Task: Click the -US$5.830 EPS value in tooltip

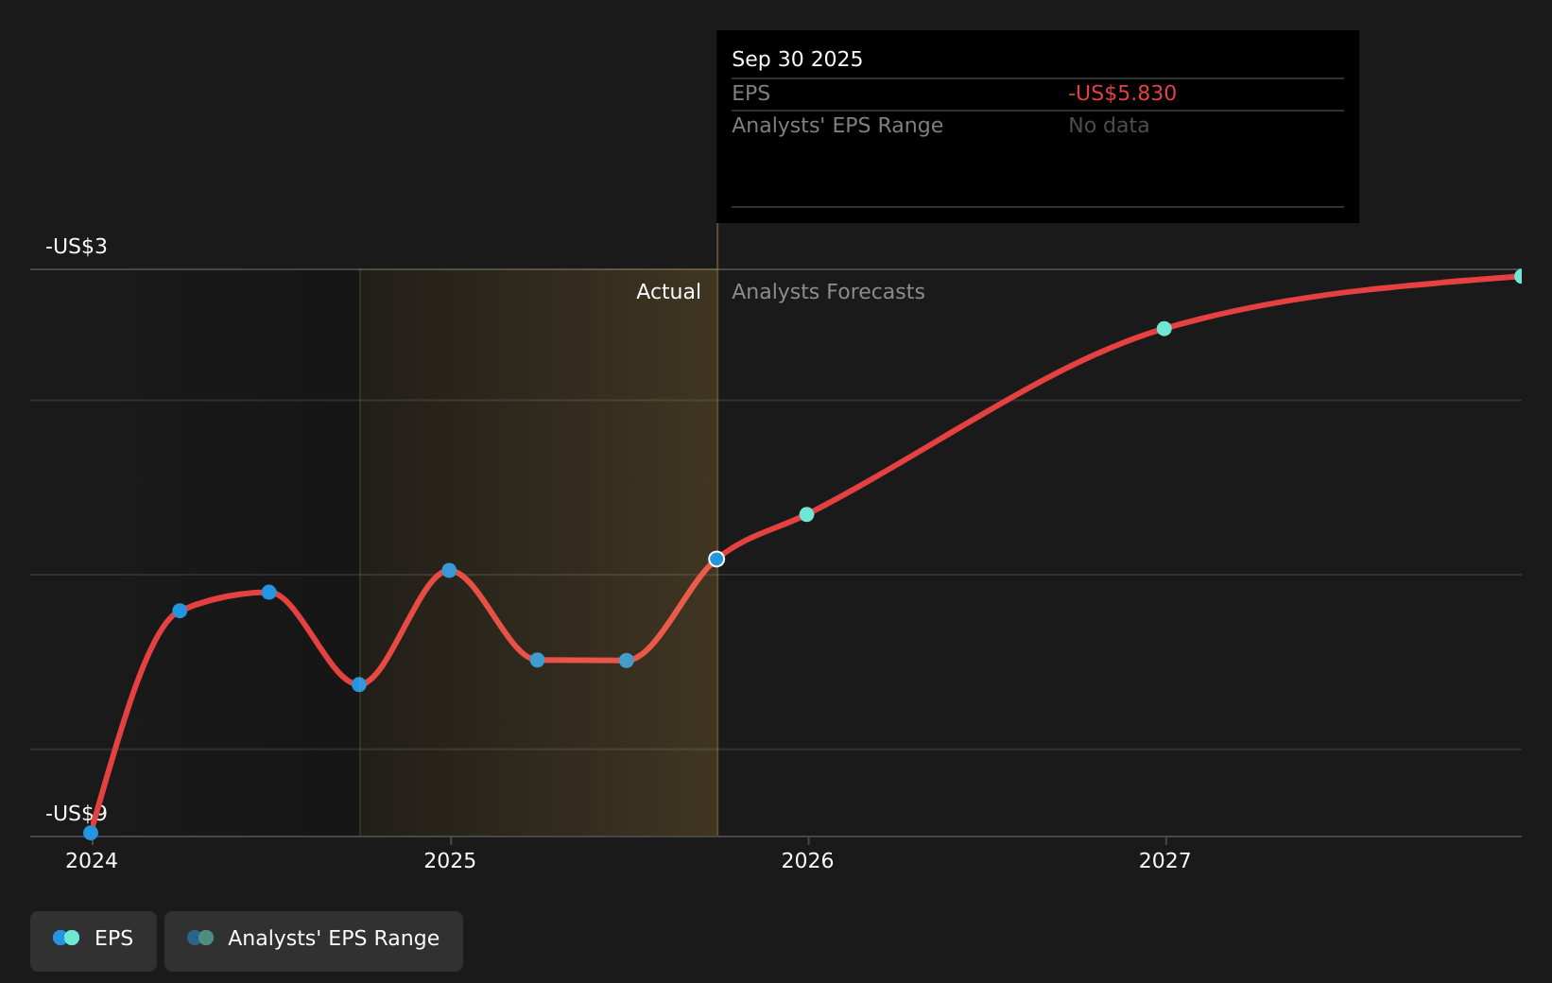Action: coord(1122,94)
